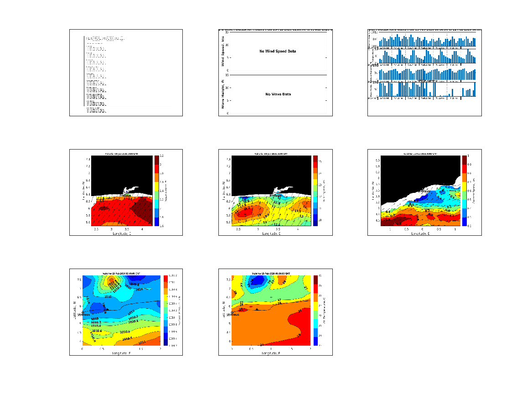Select the air temperature contour map

pyautogui.click(x=271, y=311)
